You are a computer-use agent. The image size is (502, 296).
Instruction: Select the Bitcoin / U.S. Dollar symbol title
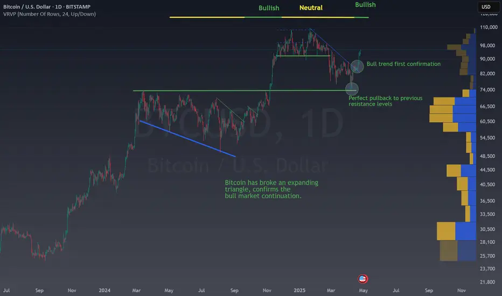47,6
